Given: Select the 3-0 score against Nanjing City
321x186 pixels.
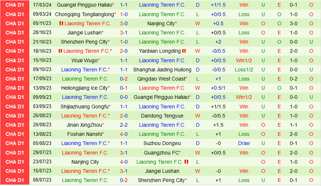Looking at the screenshot, I should (124, 23).
